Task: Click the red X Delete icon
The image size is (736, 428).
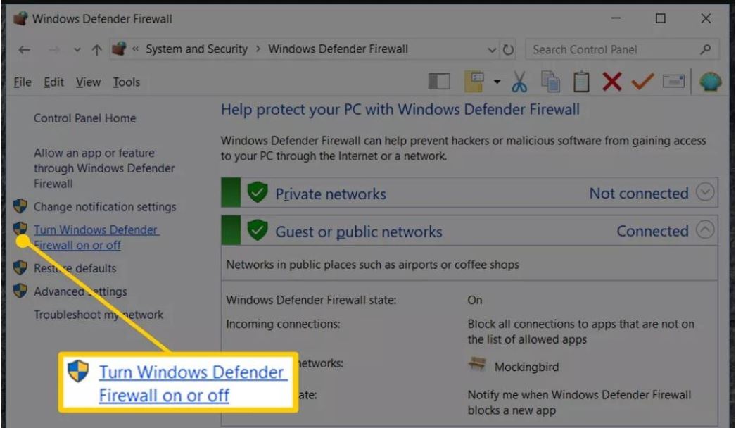Action: [611, 82]
